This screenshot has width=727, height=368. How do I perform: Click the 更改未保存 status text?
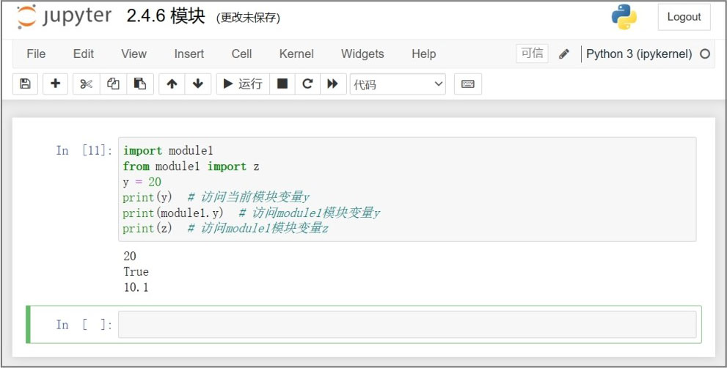click(x=248, y=18)
